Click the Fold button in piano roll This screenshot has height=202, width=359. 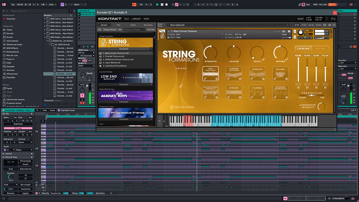coord(45,110)
